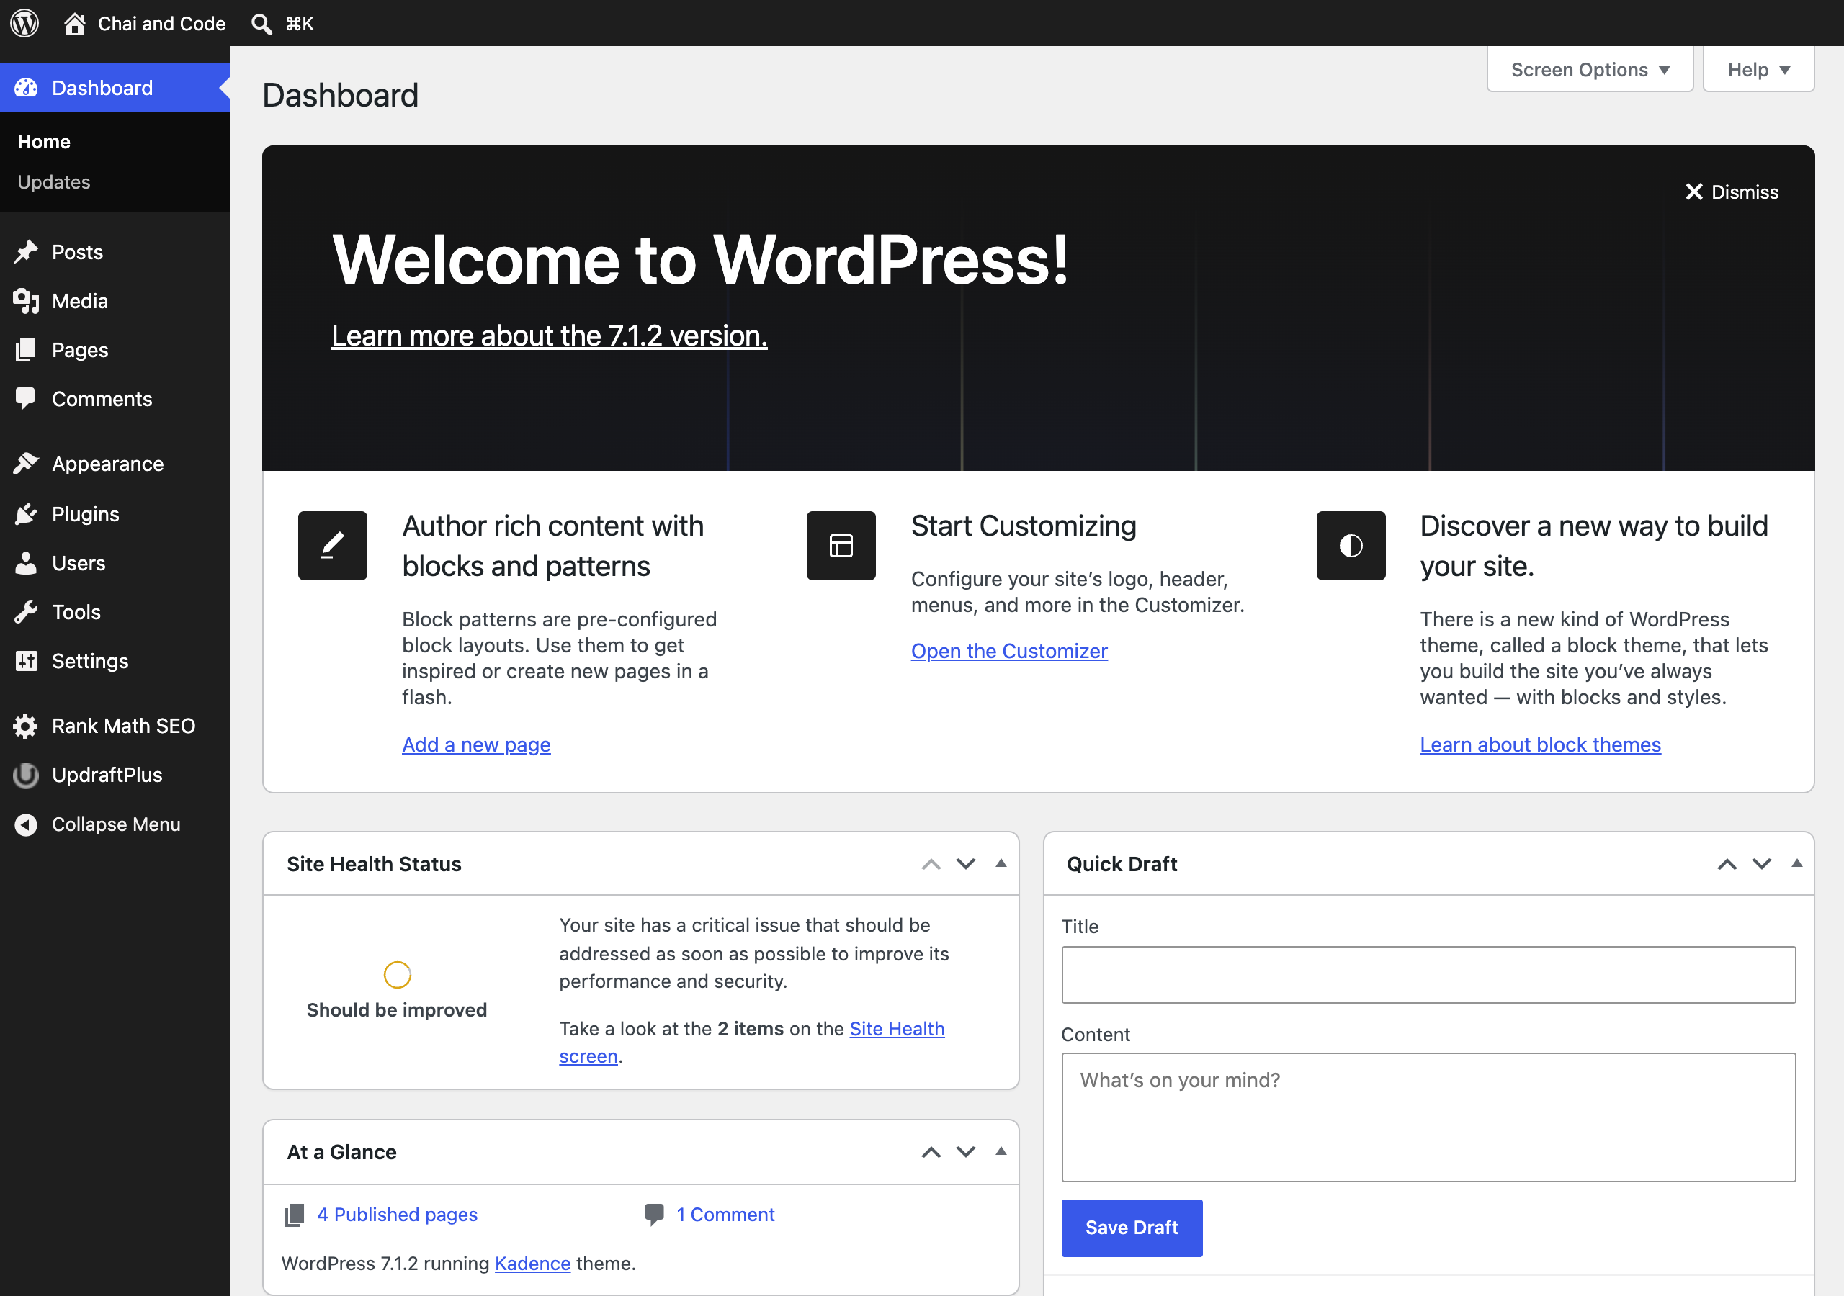Click the Kadence theme link
The width and height of the screenshot is (1844, 1296).
532,1263
